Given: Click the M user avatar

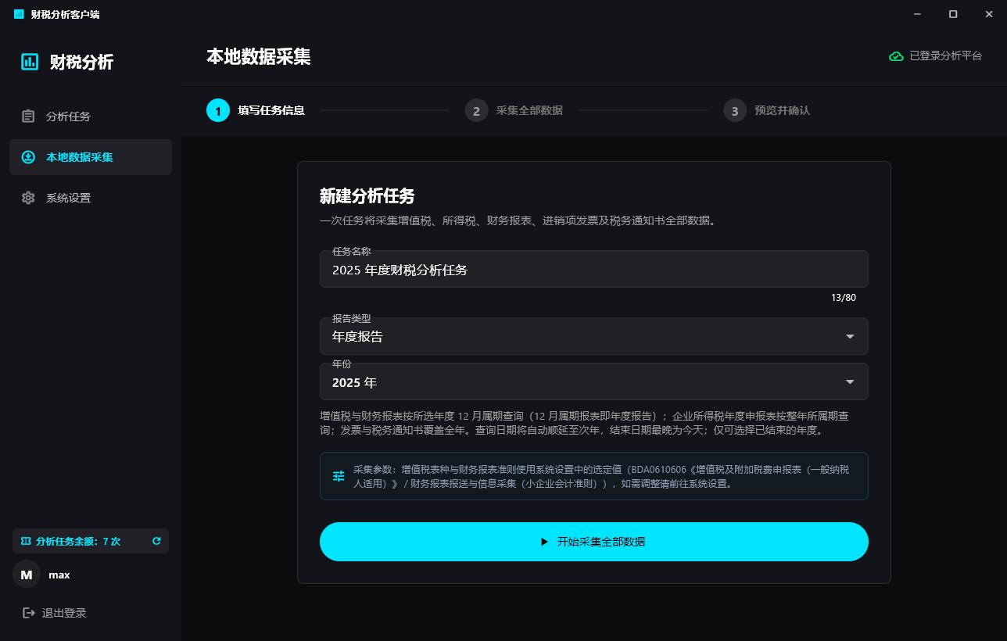Looking at the screenshot, I should pos(27,575).
